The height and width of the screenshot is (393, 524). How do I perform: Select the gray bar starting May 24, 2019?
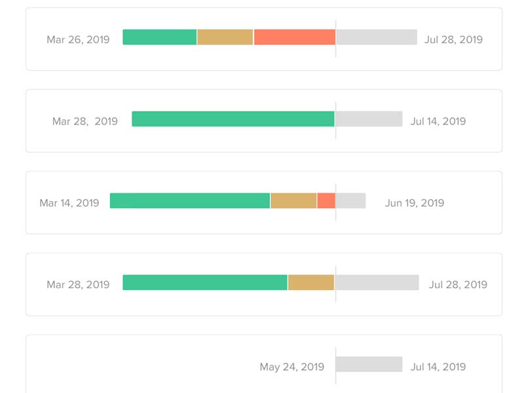click(369, 364)
